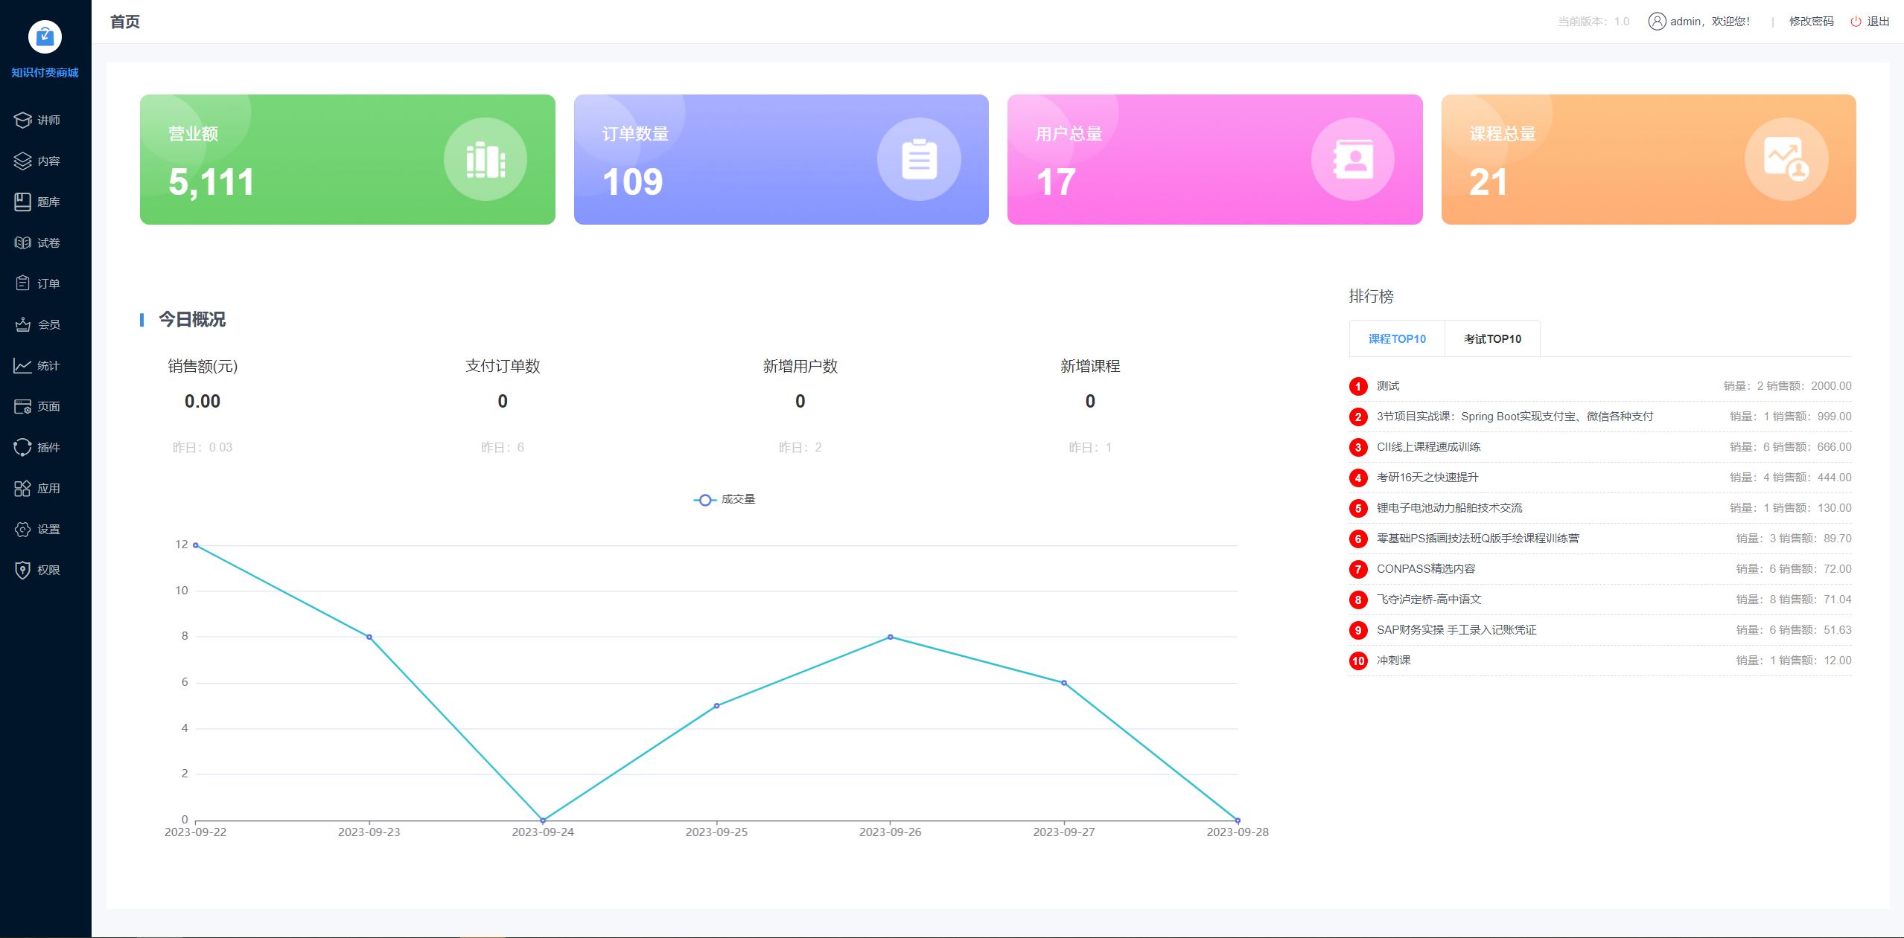
Task: Click the 题库 book icon
Action: (x=22, y=202)
